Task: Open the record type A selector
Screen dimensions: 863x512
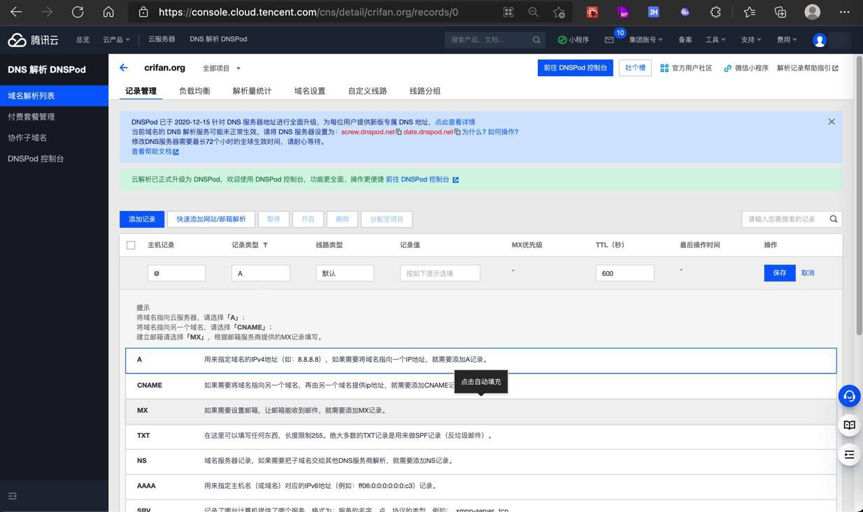Action: click(x=261, y=273)
